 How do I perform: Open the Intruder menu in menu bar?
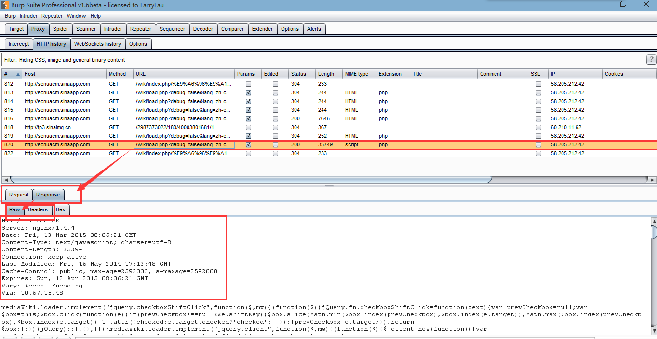28,16
